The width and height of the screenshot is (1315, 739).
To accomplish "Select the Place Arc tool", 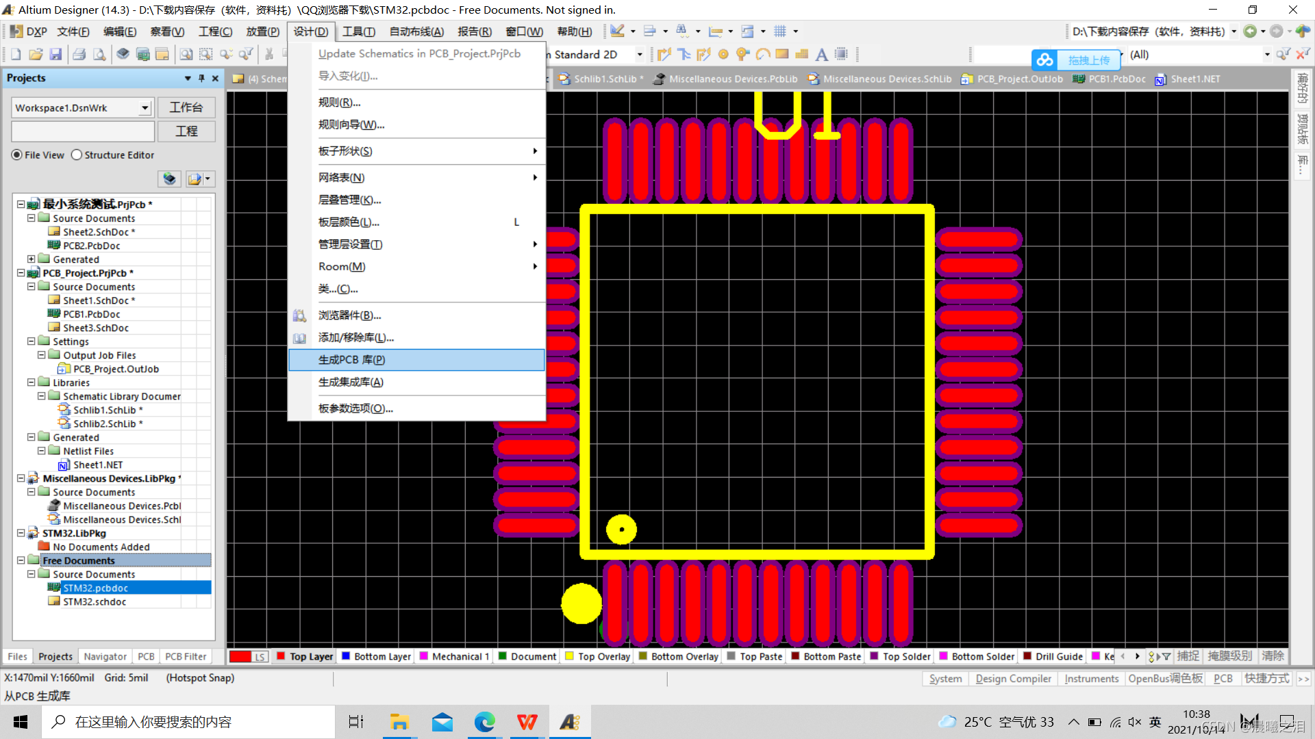I will pyautogui.click(x=763, y=55).
